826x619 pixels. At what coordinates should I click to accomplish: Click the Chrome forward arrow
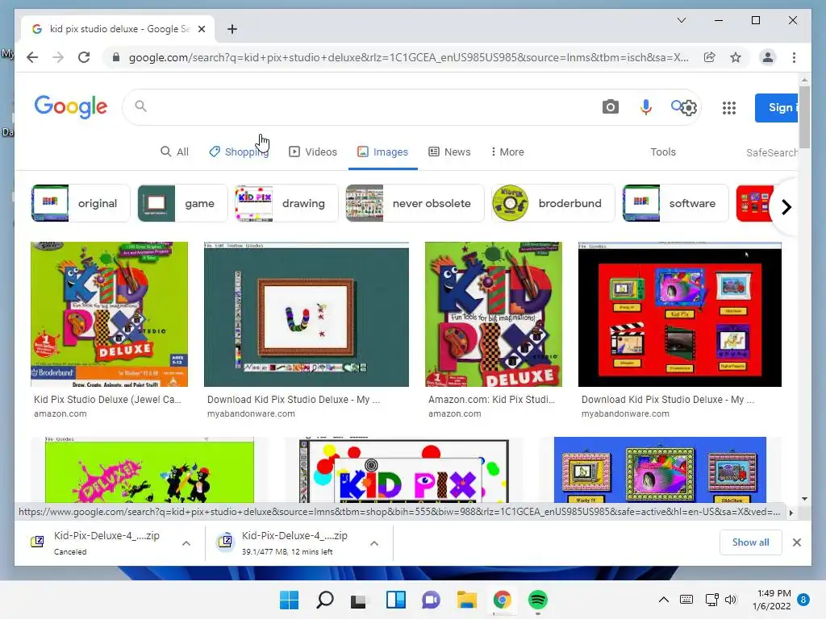[x=58, y=57]
